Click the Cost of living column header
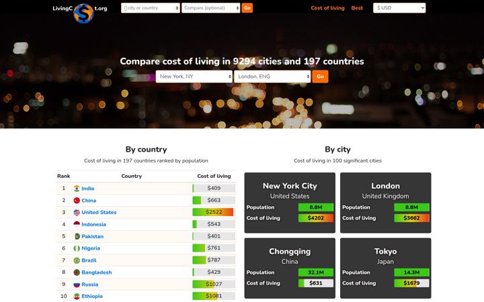Viewport: 484px width, 302px height. [x=214, y=176]
